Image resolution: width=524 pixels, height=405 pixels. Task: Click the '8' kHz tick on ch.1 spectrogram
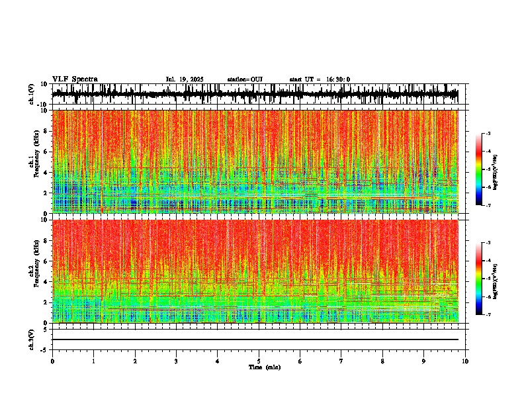pyautogui.click(x=46, y=131)
